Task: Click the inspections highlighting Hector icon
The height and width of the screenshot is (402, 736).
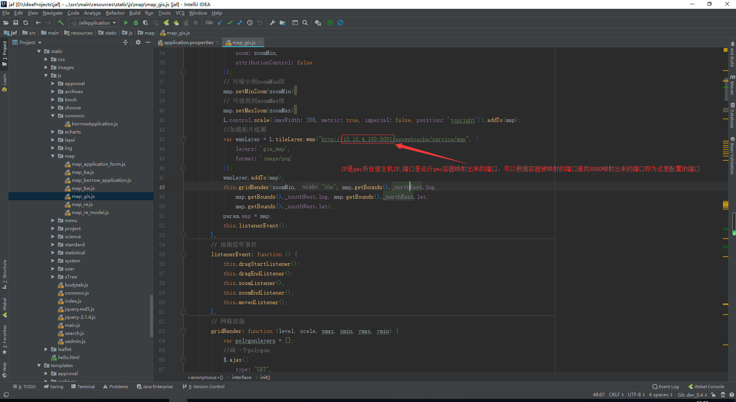Action: [723, 395]
